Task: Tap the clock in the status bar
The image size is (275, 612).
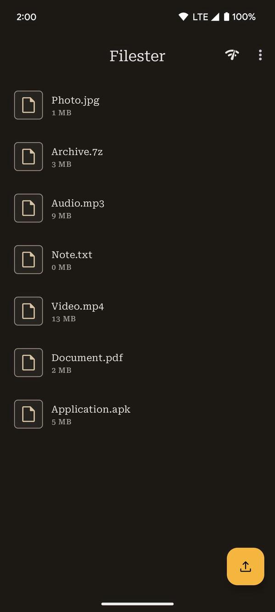Action: point(26,17)
